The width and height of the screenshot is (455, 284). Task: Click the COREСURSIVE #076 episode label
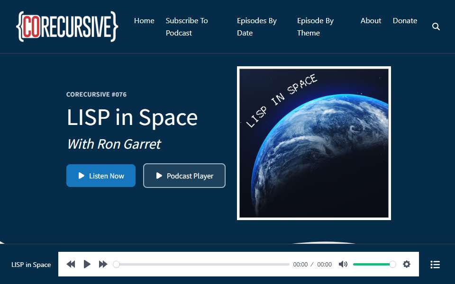click(96, 95)
